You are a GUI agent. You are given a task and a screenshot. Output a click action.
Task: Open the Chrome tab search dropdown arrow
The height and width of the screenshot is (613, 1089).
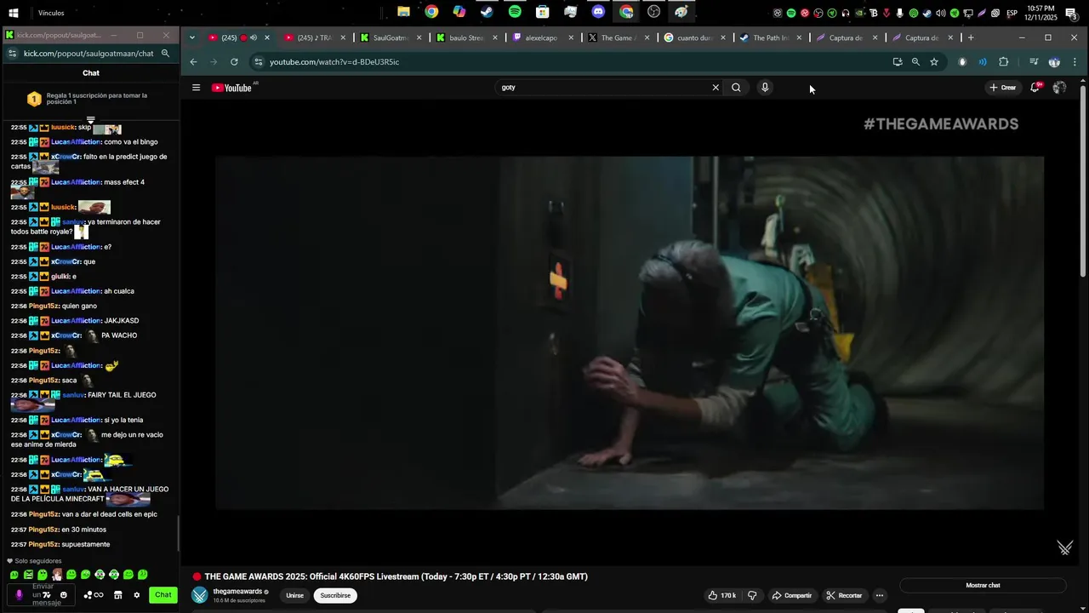coord(192,37)
